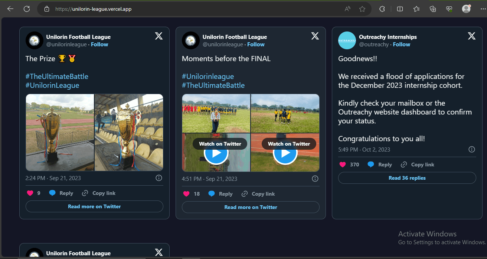Open @unilorinleague handle on Moments tweet
487x259 pixels.
[223, 44]
